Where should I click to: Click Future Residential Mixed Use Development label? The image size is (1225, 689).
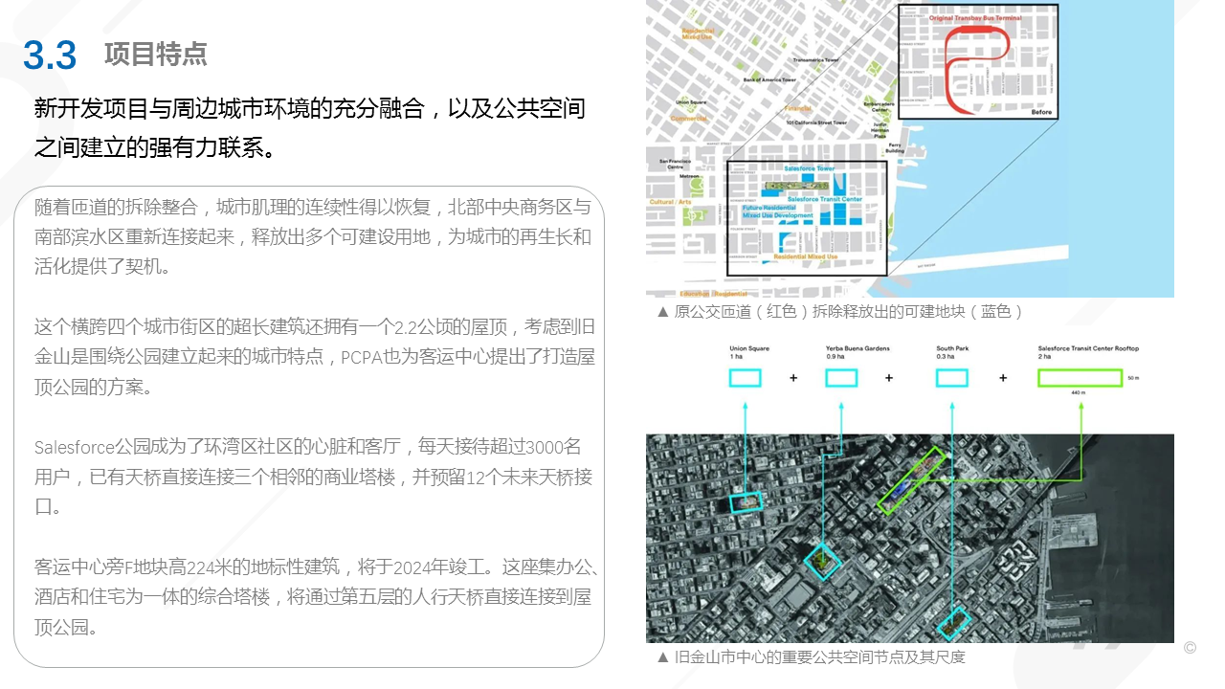click(778, 211)
